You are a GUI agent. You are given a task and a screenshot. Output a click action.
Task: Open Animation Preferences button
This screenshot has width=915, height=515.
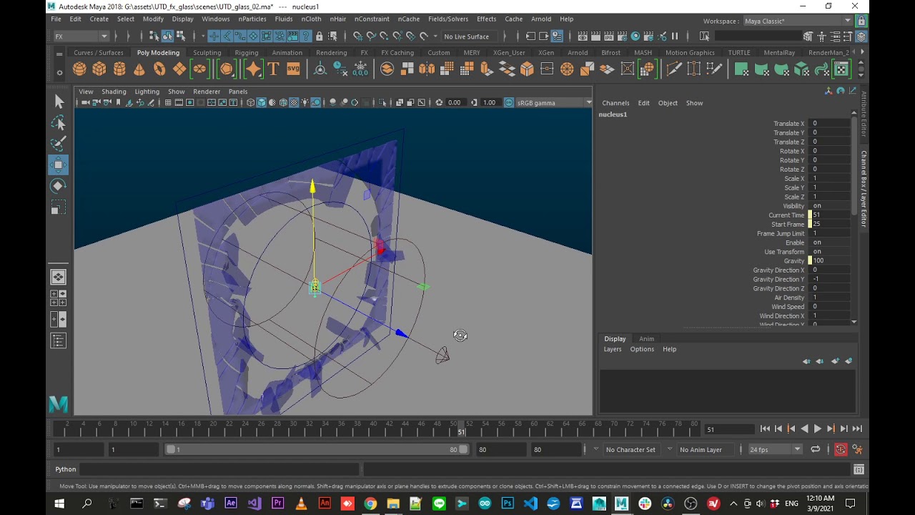(x=857, y=450)
